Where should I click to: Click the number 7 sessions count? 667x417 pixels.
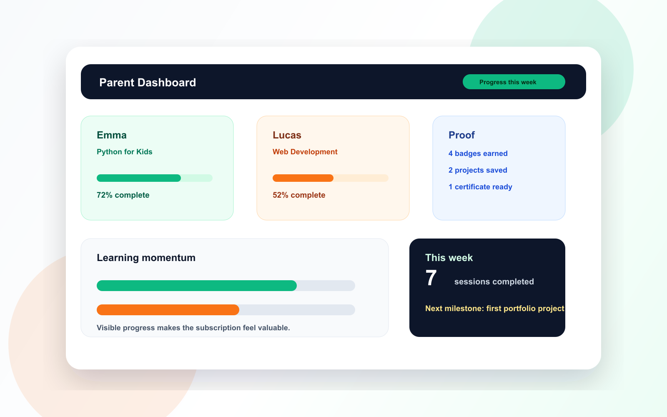[431, 278]
